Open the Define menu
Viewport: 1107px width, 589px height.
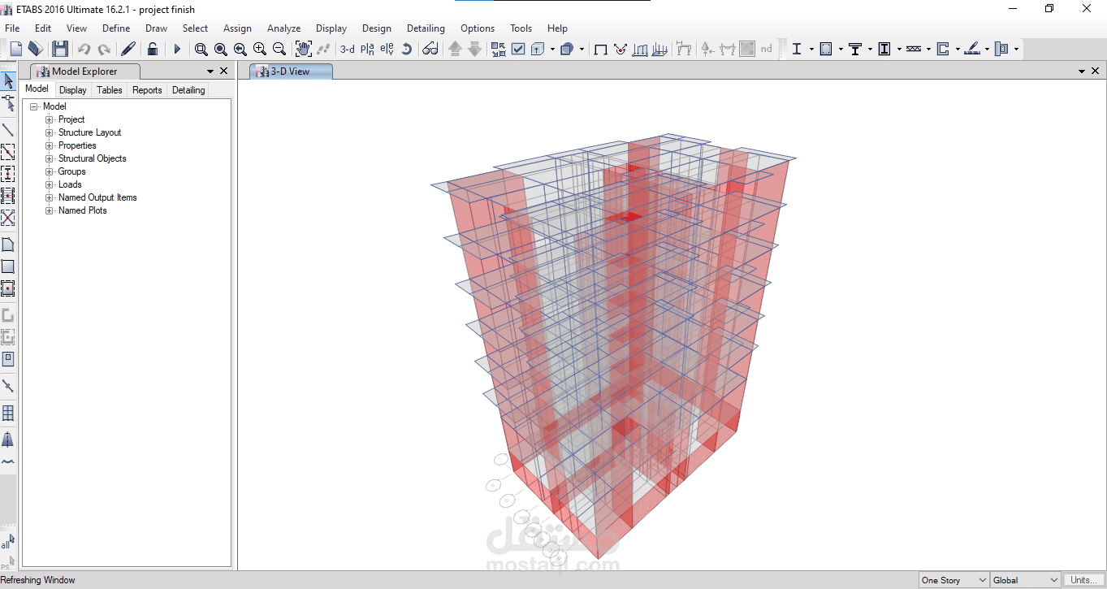click(x=116, y=28)
